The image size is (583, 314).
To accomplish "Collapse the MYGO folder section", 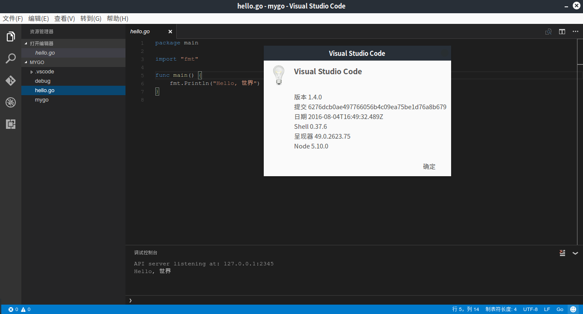I will click(x=26, y=62).
